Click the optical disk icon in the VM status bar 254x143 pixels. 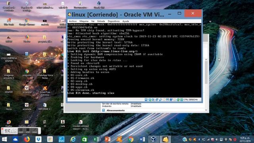pos(150,100)
